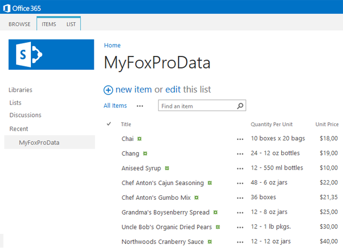Toggle the select-all checkmark in list header
Image resolution: width=343 pixels, height=250 pixels.
(x=109, y=124)
